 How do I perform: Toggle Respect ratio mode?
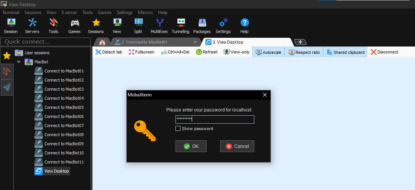click(x=304, y=52)
